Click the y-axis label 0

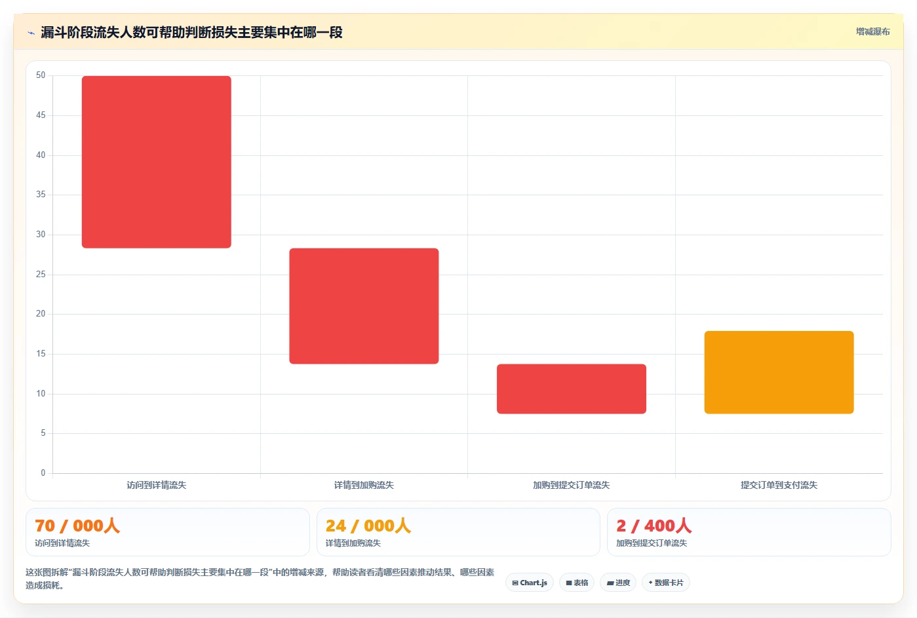pos(43,473)
